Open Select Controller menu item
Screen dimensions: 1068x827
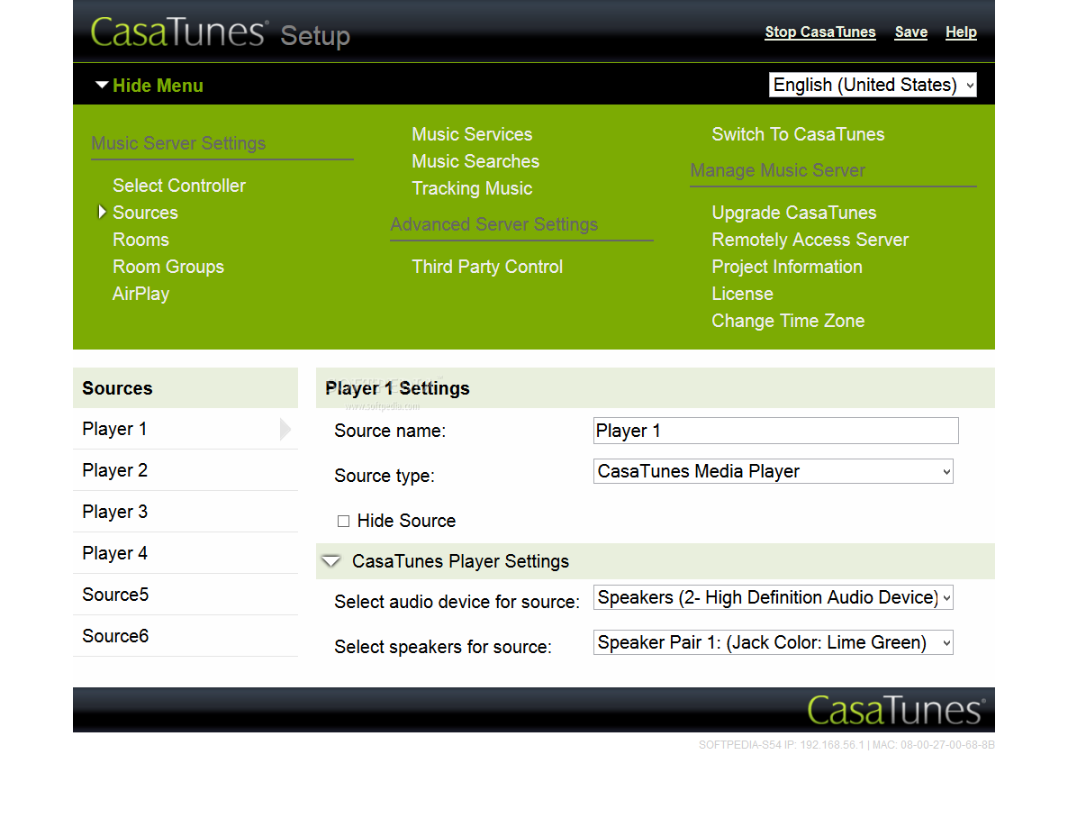pos(179,186)
